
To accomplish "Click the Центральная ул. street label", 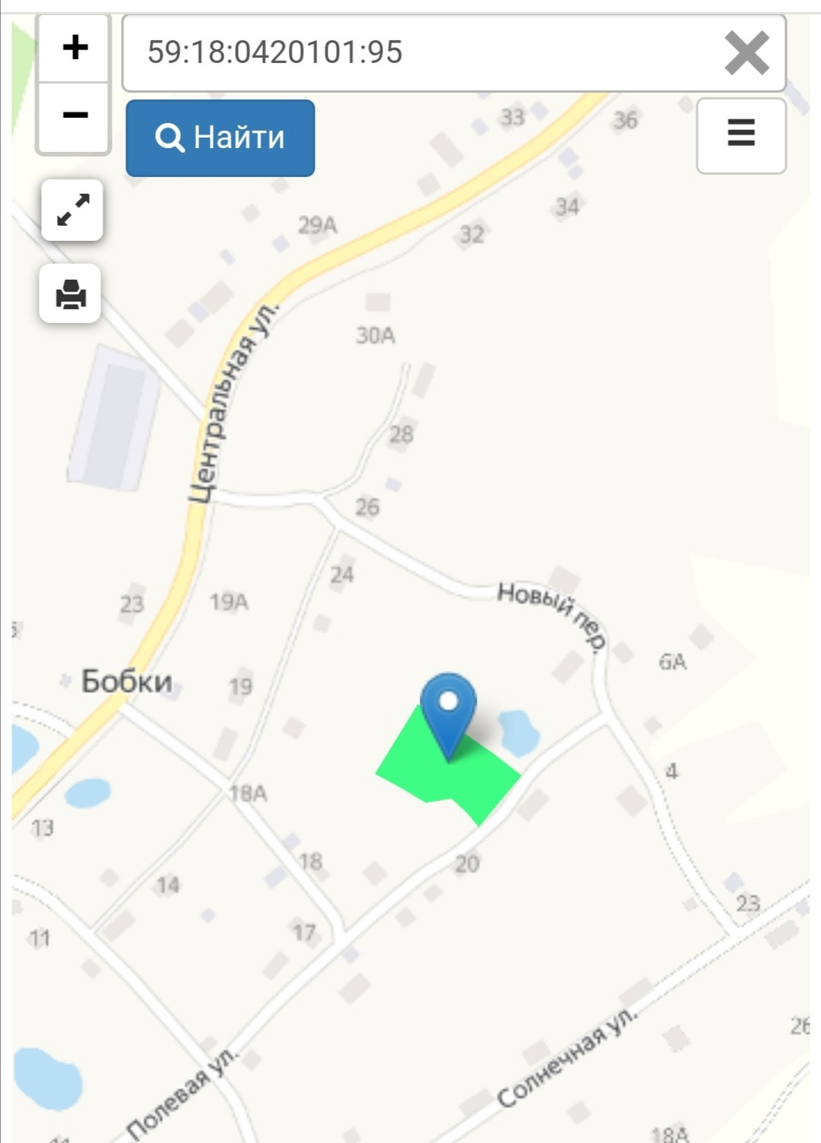I will [x=233, y=404].
